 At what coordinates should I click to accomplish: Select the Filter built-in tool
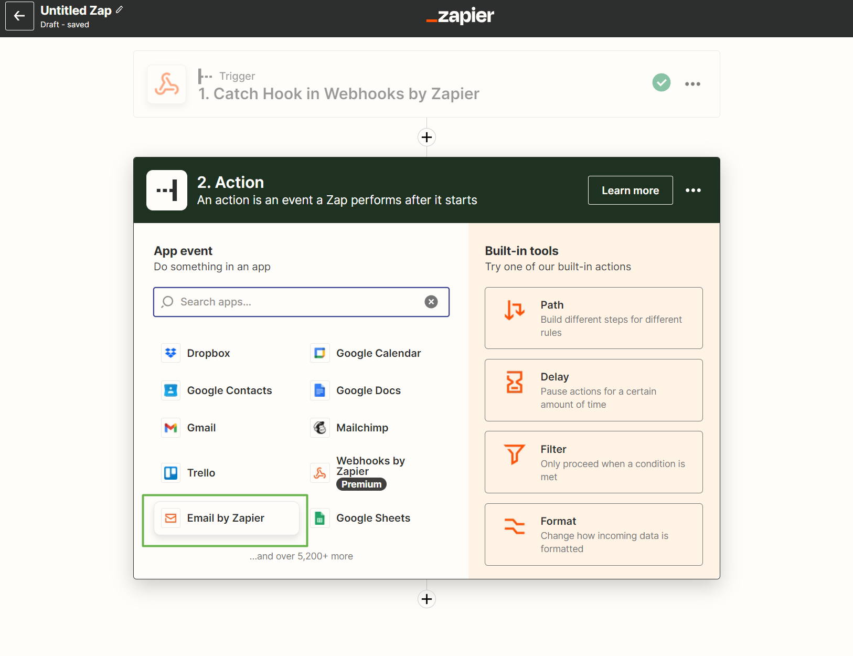point(593,462)
